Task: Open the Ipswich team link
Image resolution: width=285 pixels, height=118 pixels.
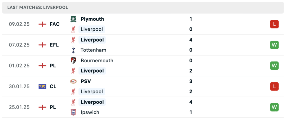Action: click(90, 112)
